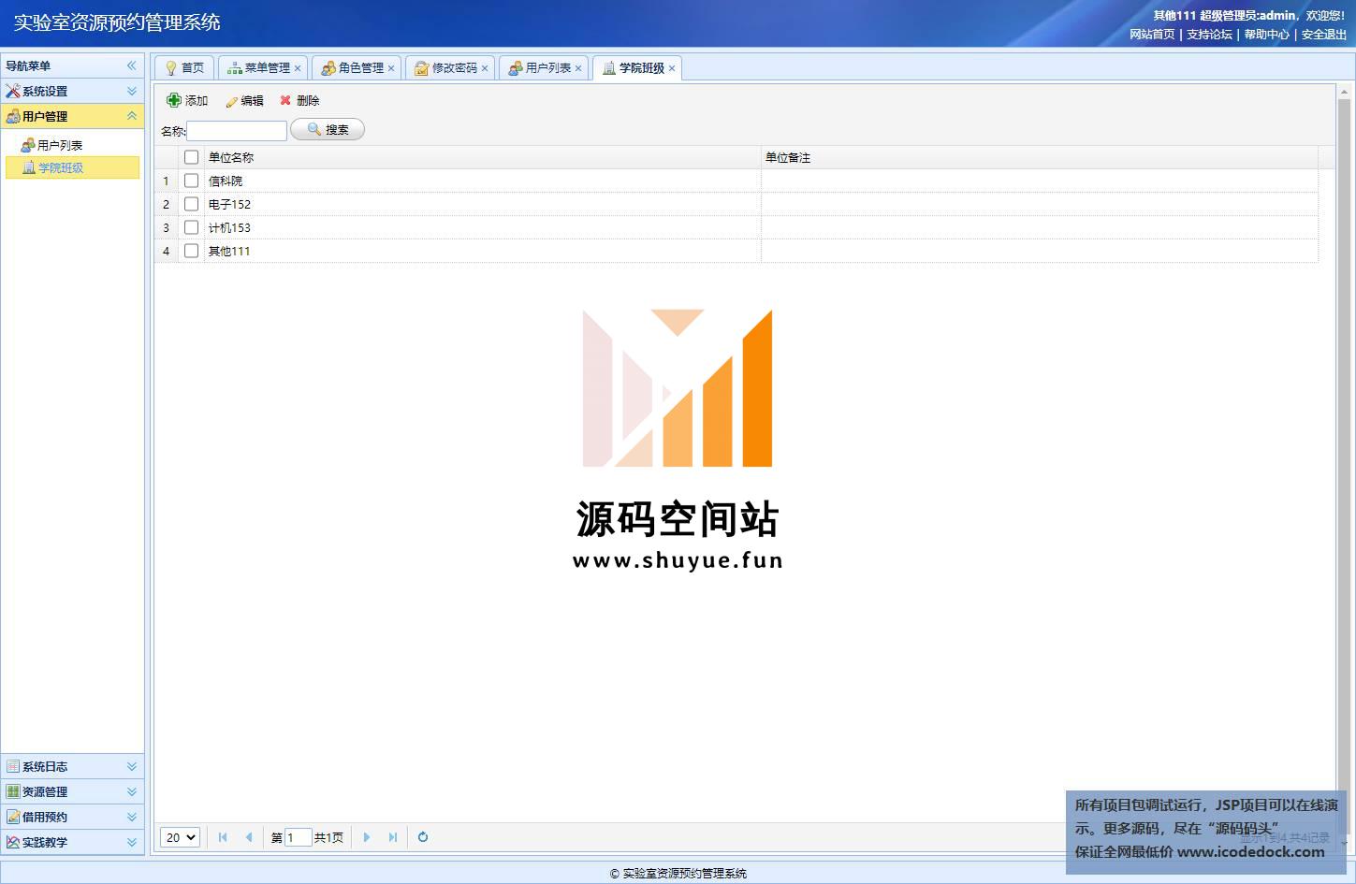Viewport: 1356px width, 884px height.
Task: Click the magnifier 搜索 search button
Action: pos(328,129)
